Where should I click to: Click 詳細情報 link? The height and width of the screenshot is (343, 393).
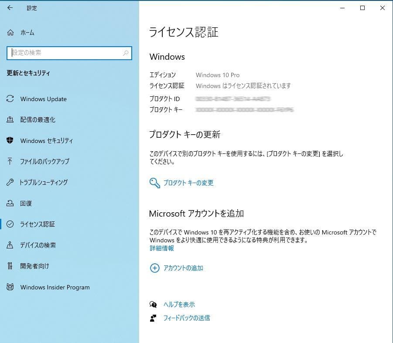coord(162,248)
